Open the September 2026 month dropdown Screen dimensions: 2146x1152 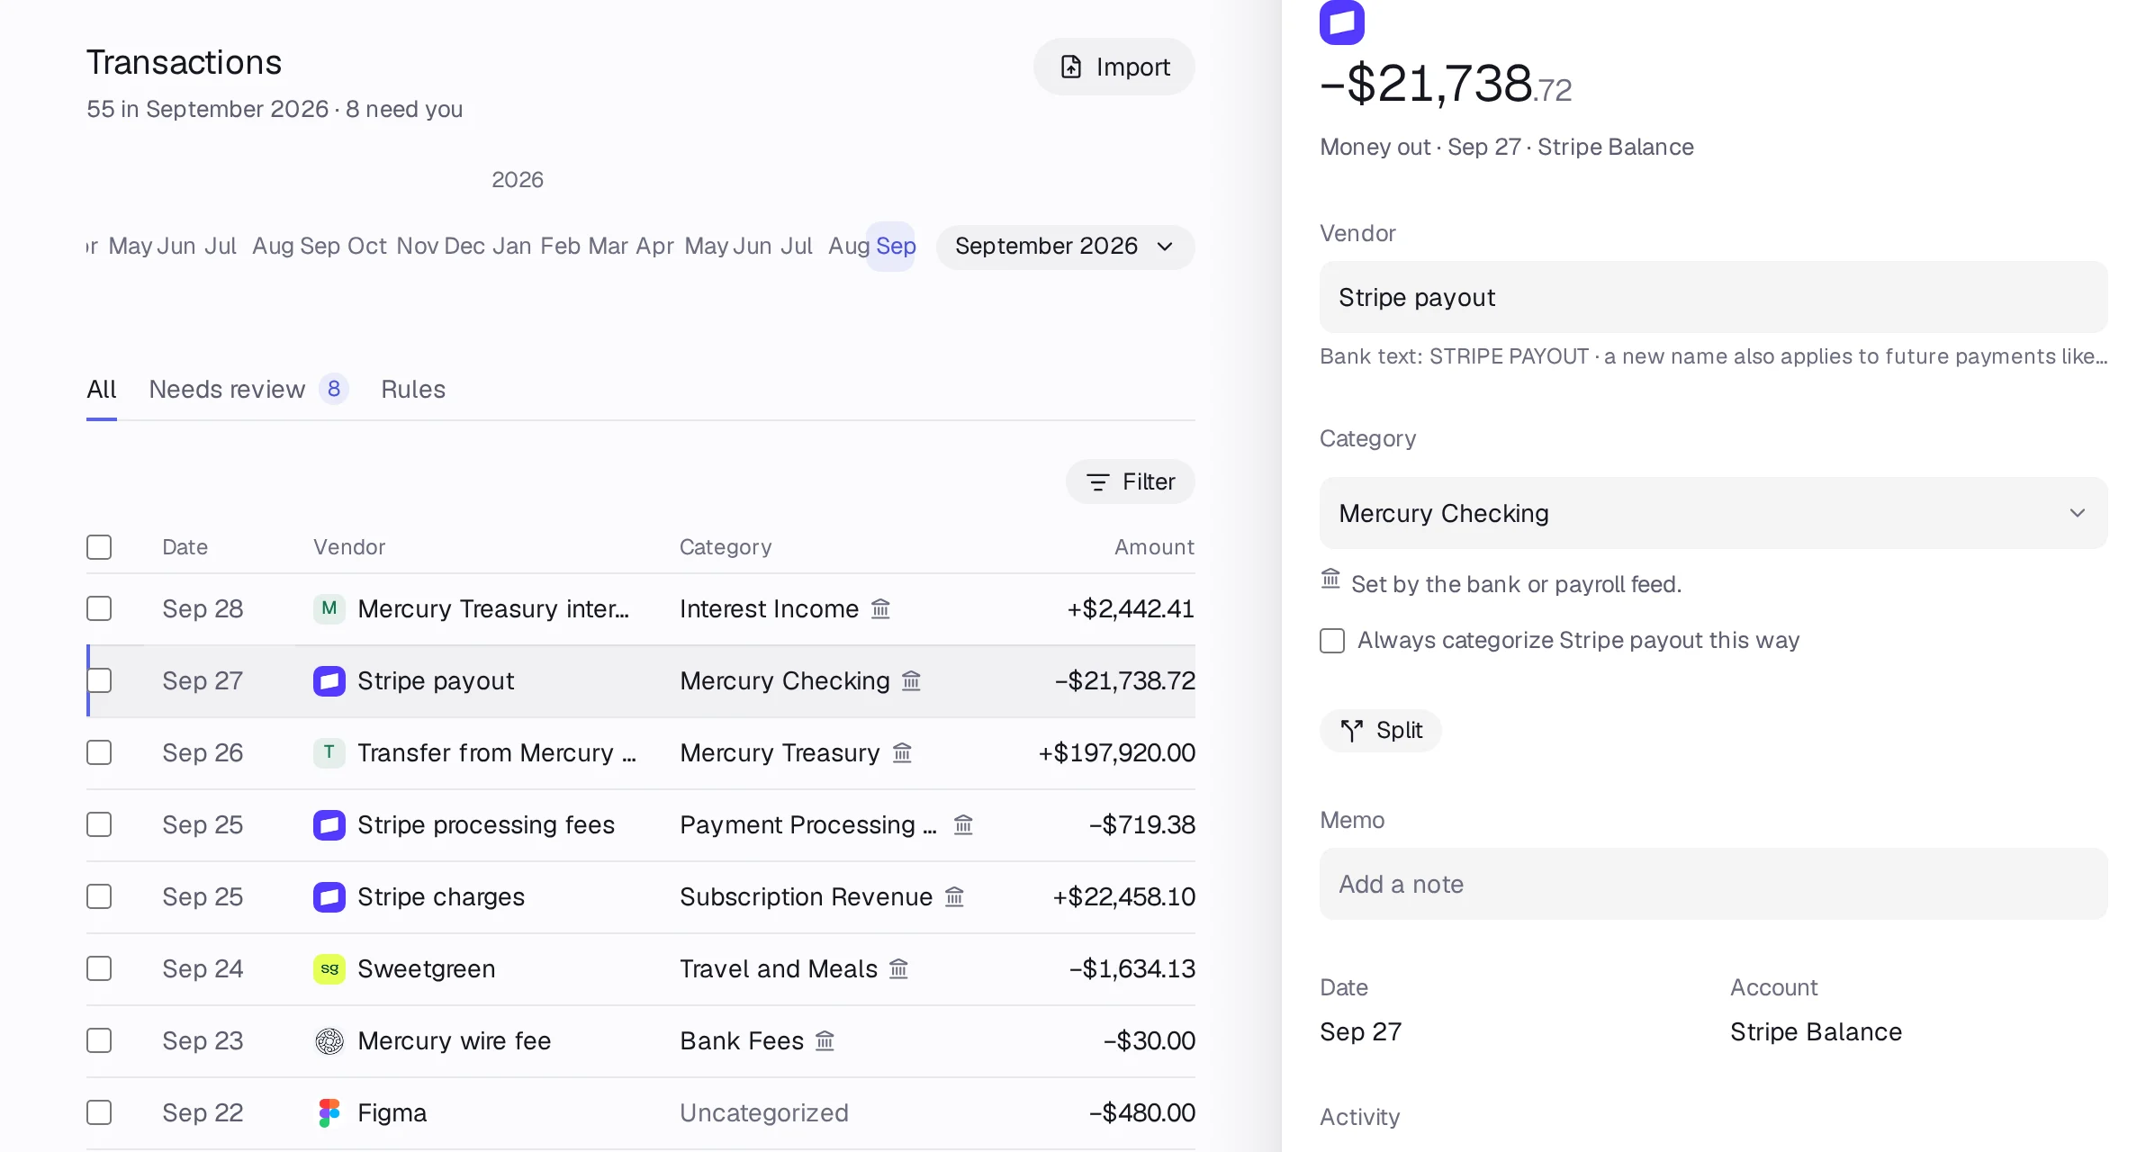(1065, 247)
